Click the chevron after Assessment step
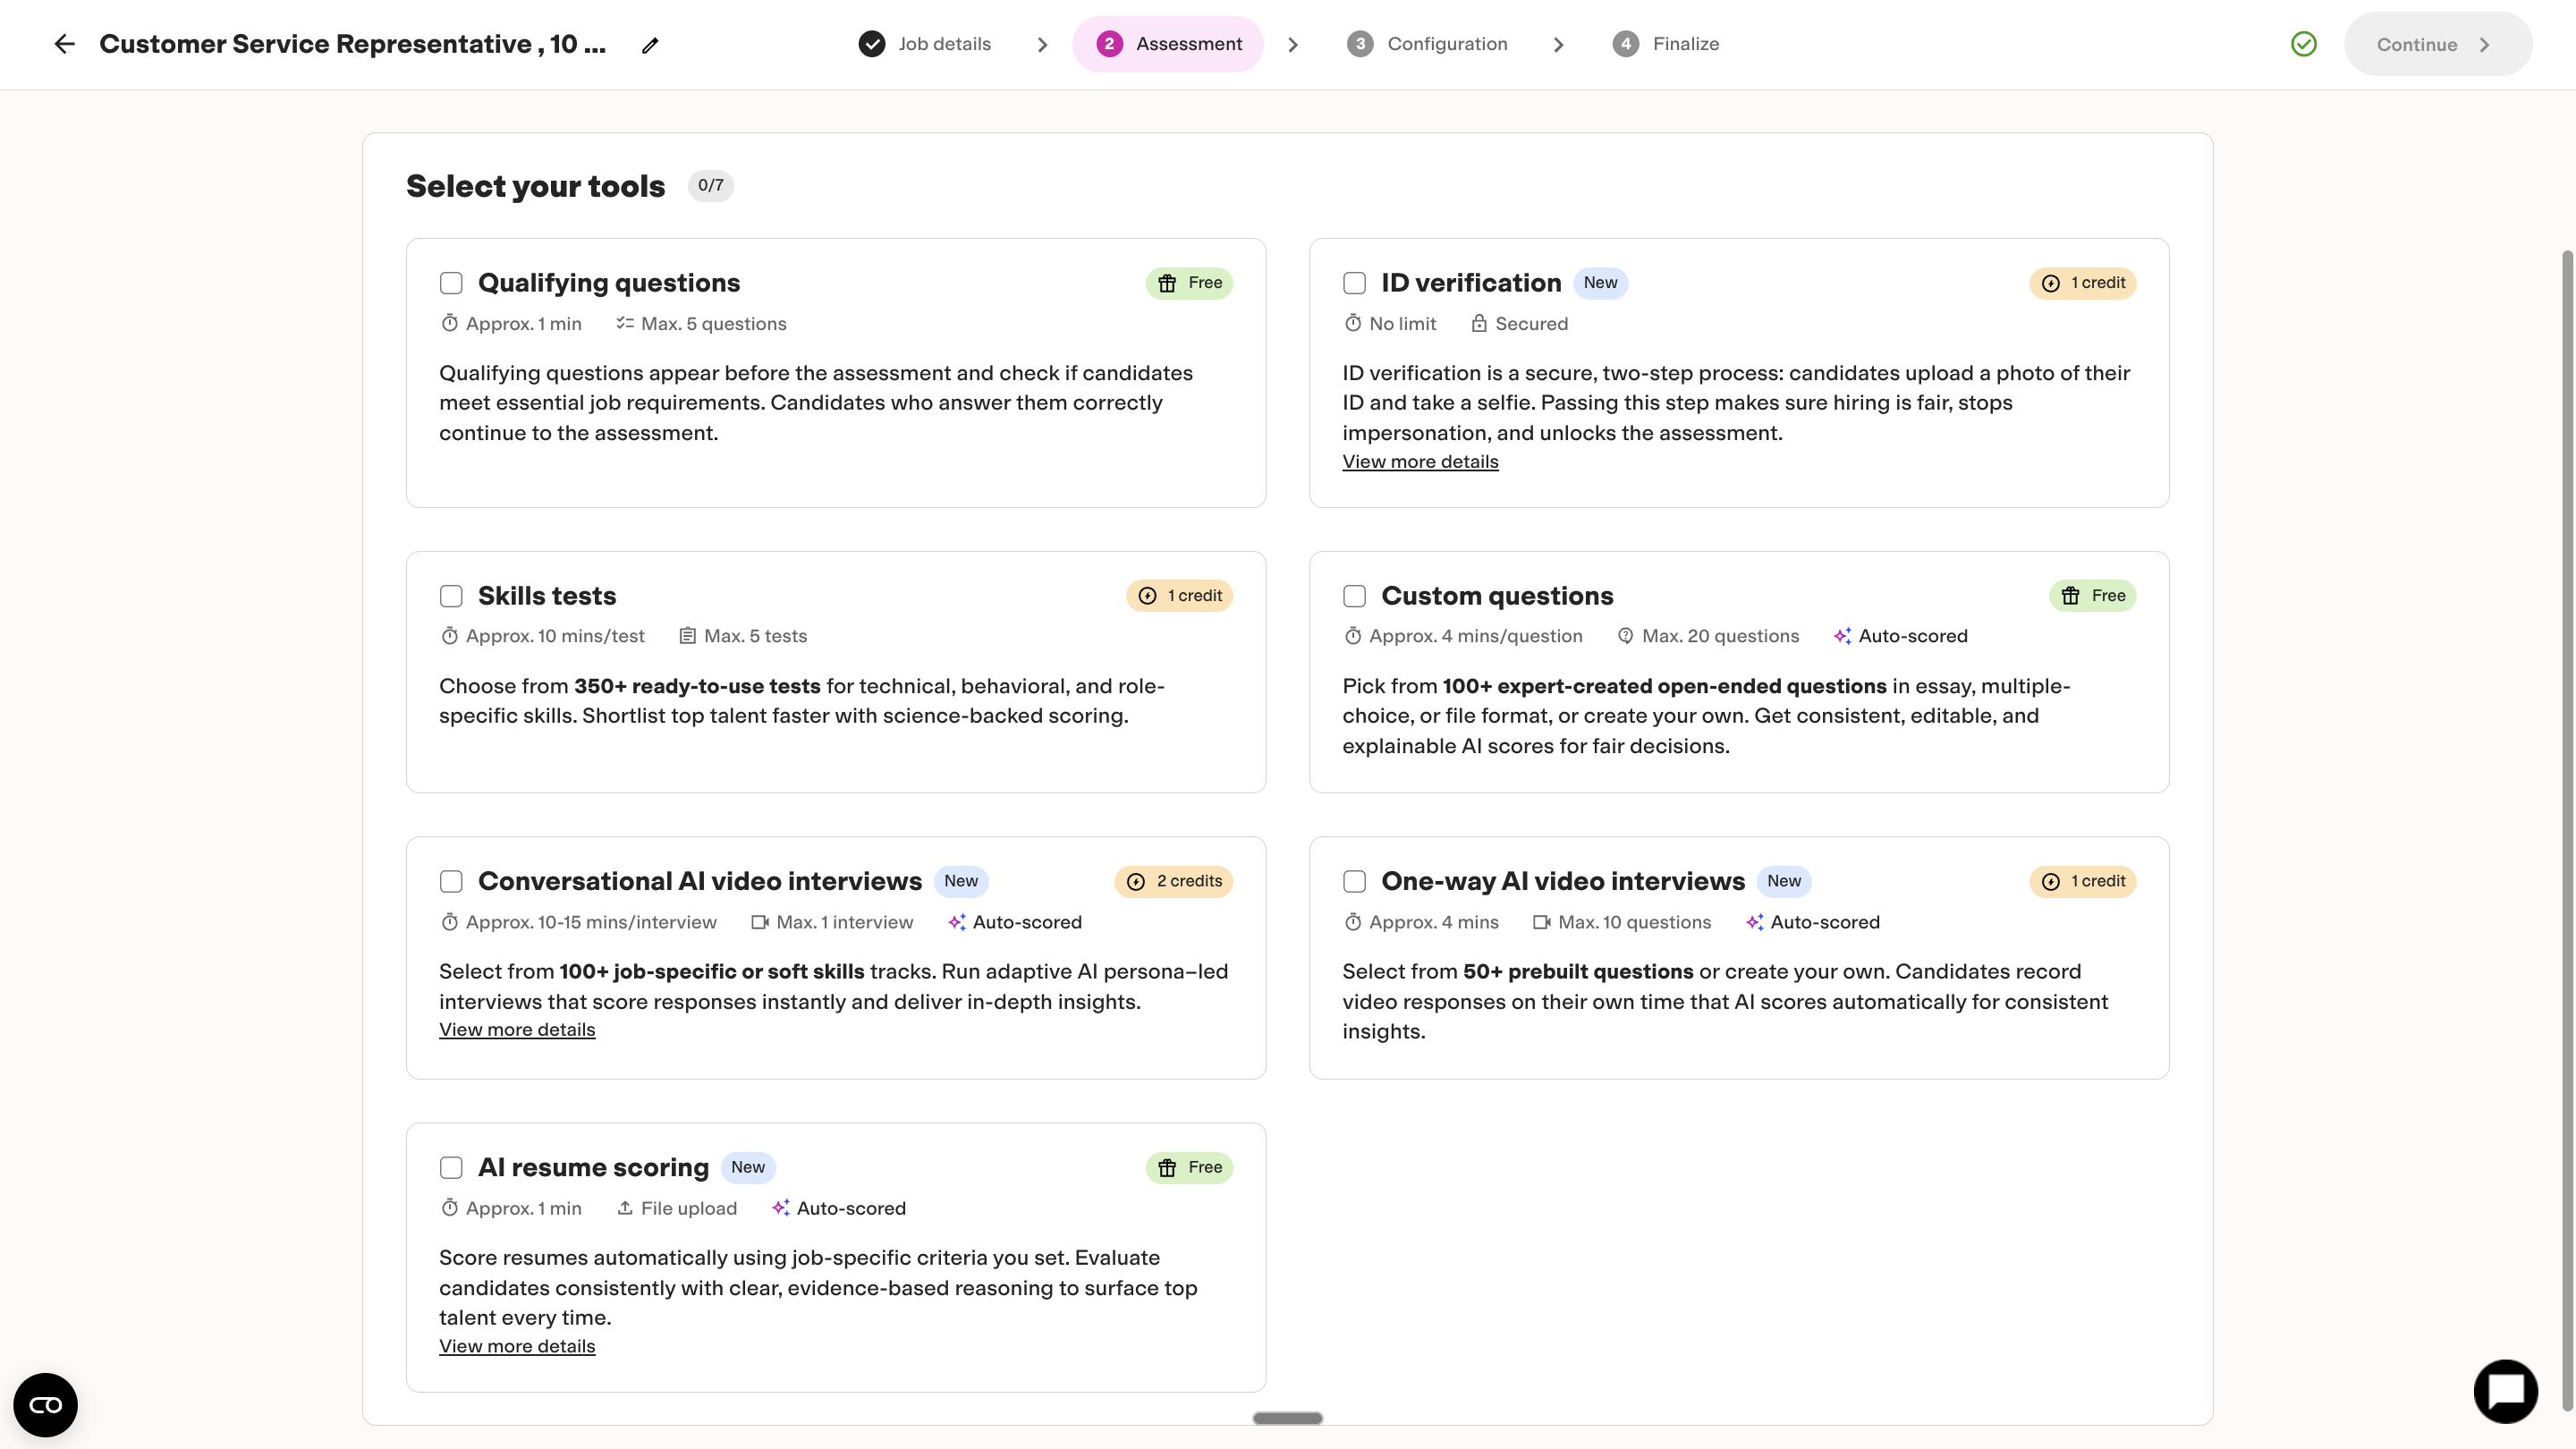 coord(1293,45)
